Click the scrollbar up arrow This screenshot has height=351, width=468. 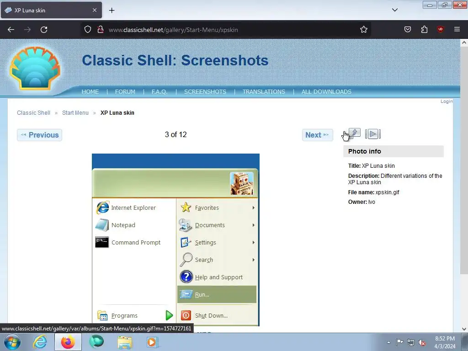[x=464, y=43]
